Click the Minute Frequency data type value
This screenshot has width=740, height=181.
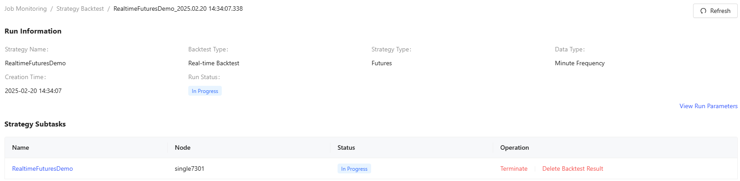point(579,63)
